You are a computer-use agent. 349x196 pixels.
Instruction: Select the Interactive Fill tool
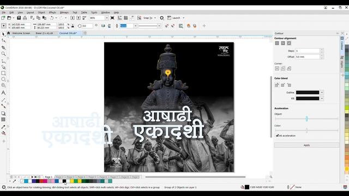click(3, 133)
